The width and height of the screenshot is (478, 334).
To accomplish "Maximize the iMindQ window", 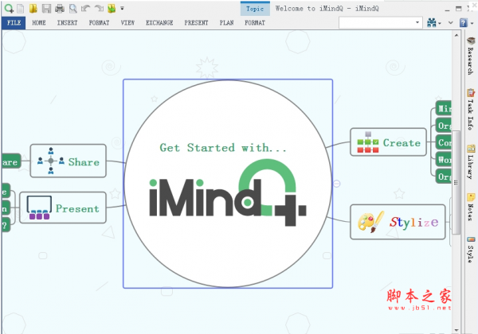I will (459, 9).
